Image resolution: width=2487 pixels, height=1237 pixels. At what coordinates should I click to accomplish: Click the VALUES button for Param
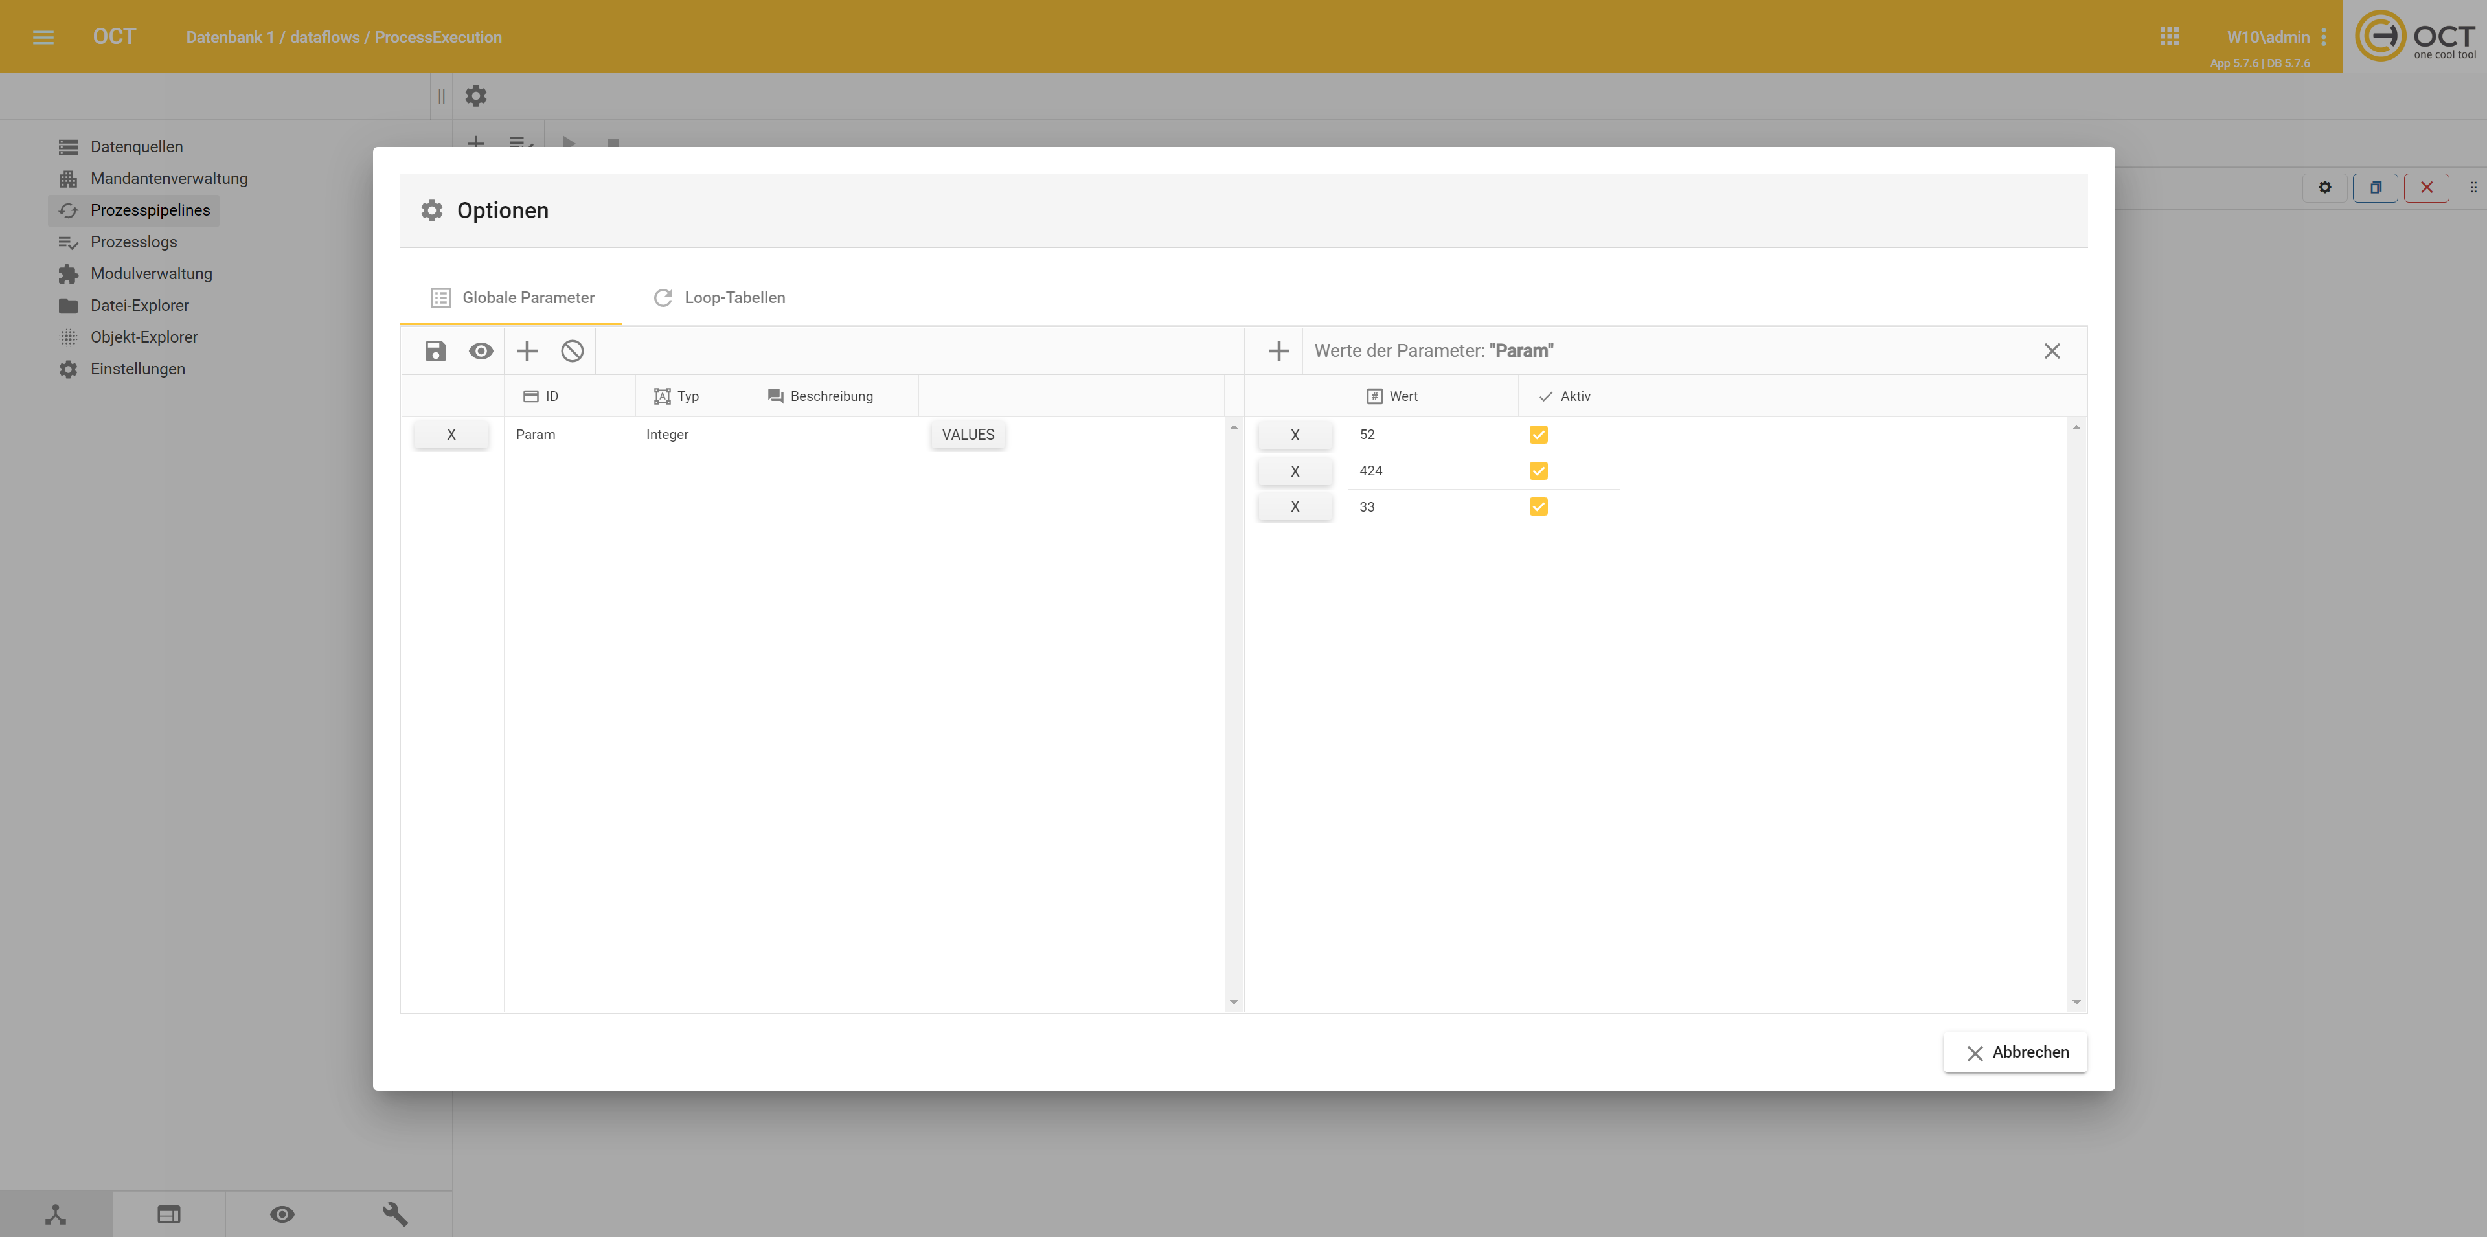pos(968,435)
